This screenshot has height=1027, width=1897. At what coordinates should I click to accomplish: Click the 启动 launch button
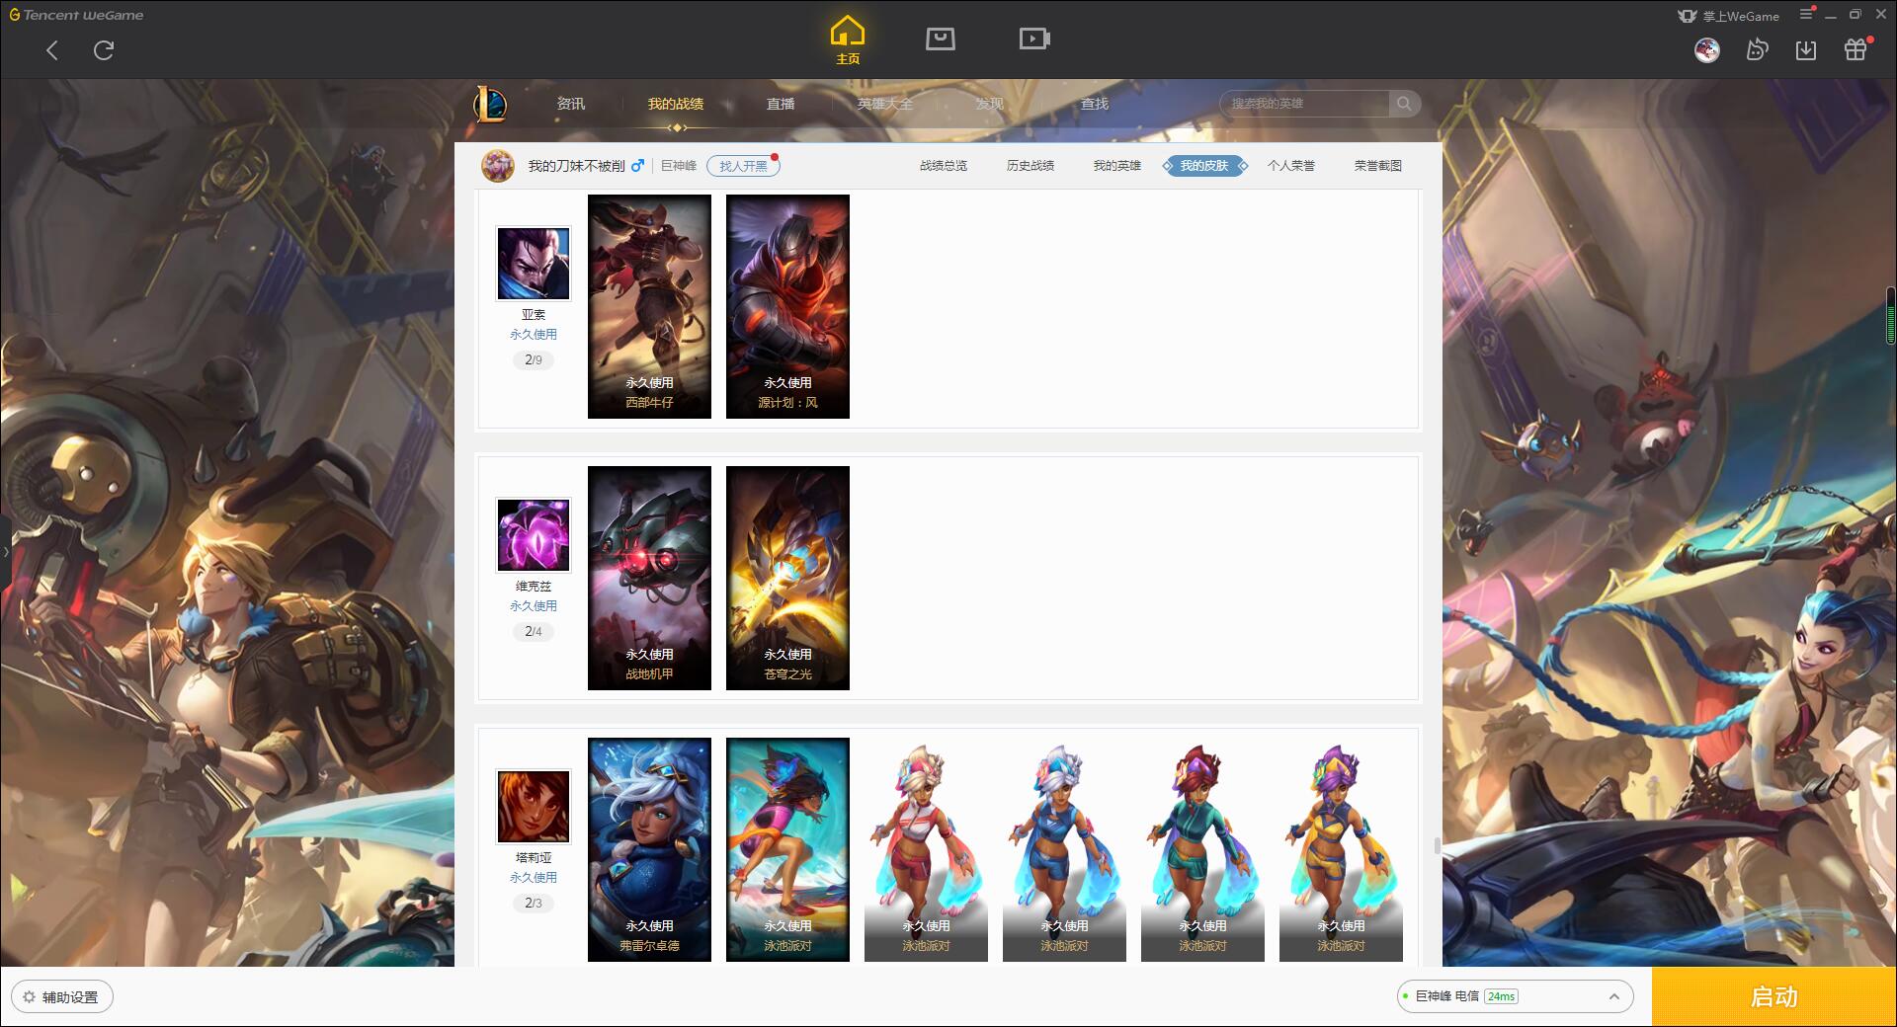pos(1773,997)
